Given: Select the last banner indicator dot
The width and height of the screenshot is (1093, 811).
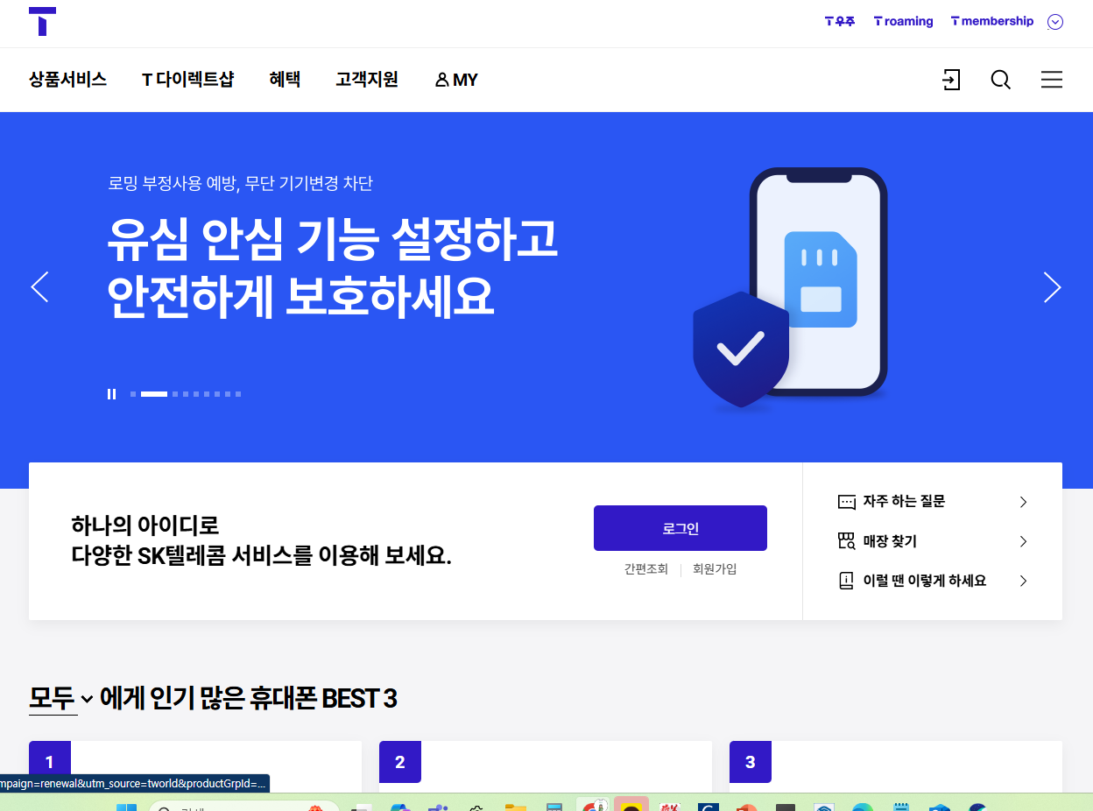Looking at the screenshot, I should pyautogui.click(x=238, y=394).
